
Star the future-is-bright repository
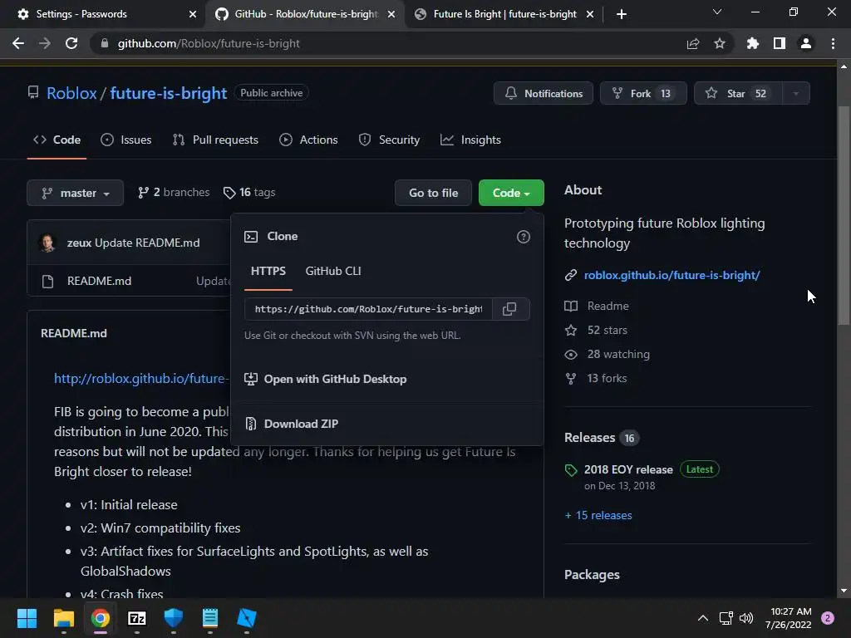(x=738, y=93)
